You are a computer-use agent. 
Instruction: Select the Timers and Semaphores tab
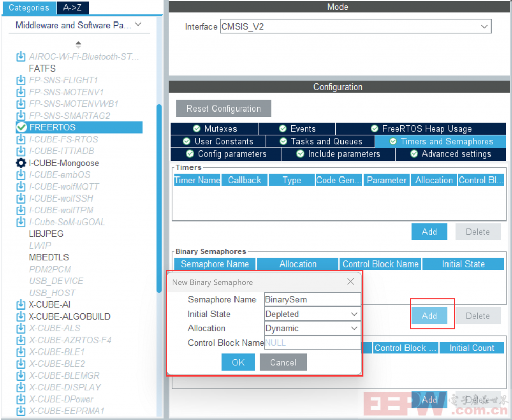[441, 141]
